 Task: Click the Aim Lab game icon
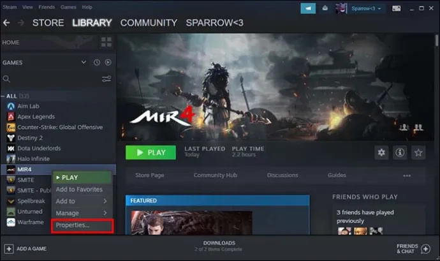(x=11, y=106)
